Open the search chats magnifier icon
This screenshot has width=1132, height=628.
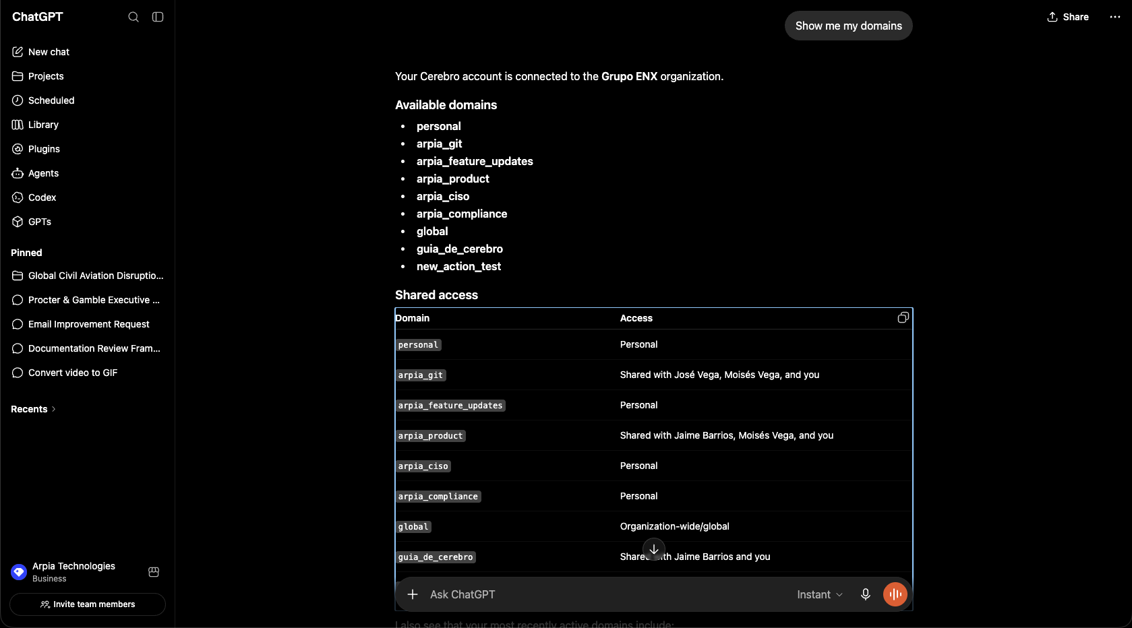[133, 17]
